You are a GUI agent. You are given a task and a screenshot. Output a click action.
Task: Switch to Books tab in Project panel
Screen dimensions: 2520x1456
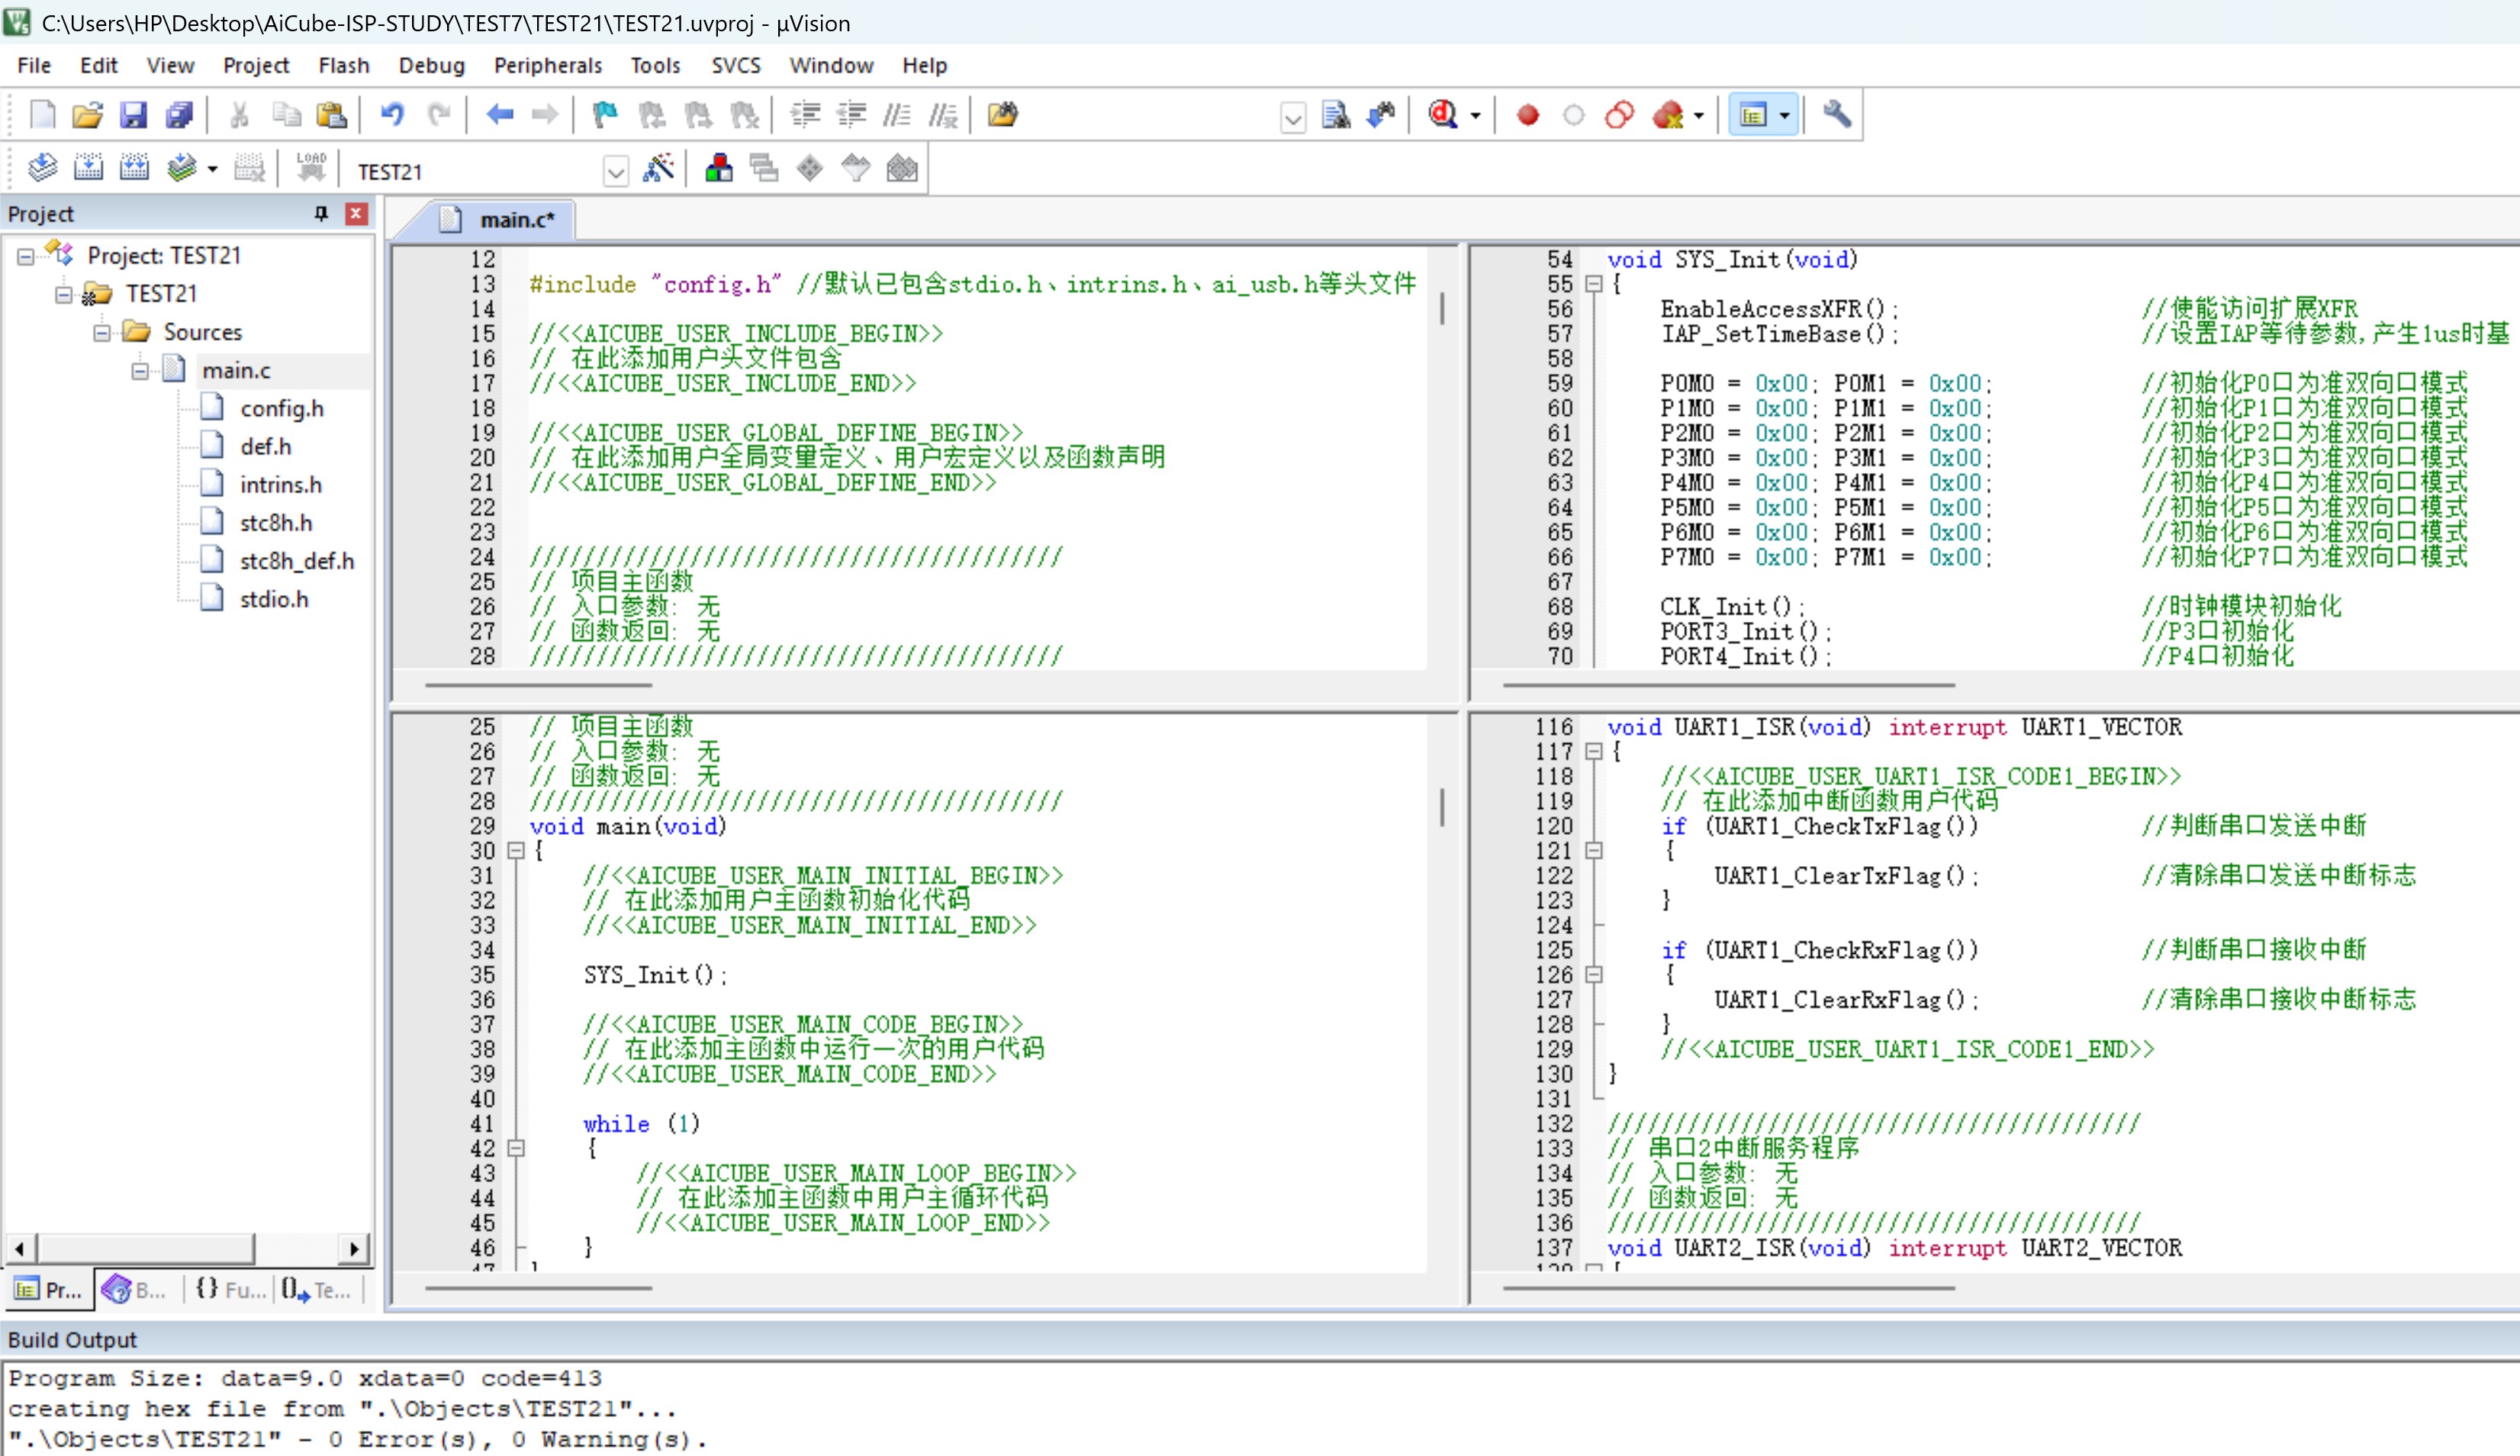pyautogui.click(x=136, y=1290)
